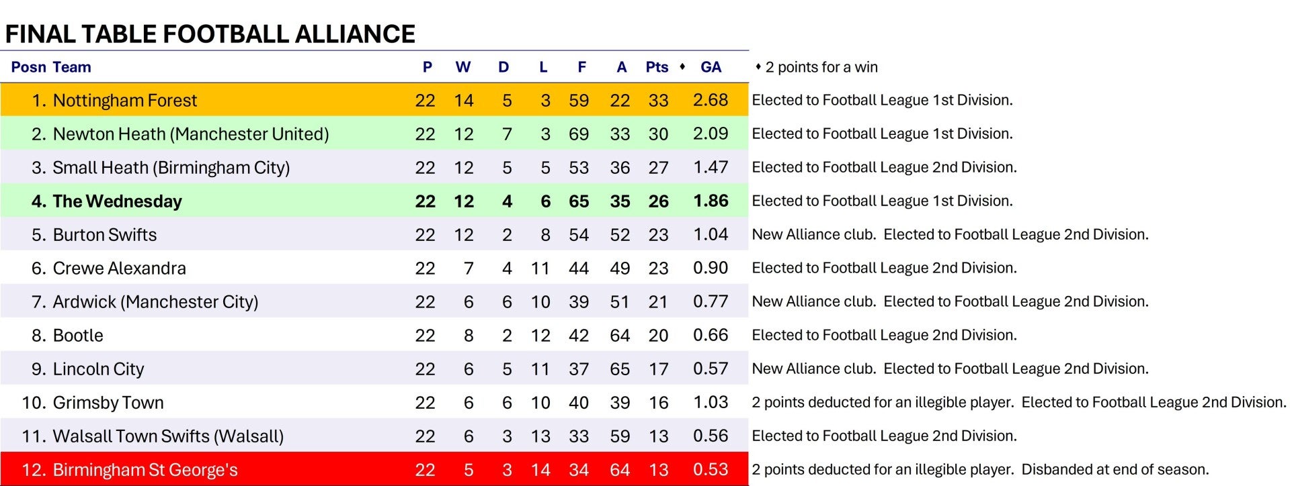Select Newton Heath (Manchester United) cell
The image size is (1290, 486).
pyautogui.click(x=191, y=134)
